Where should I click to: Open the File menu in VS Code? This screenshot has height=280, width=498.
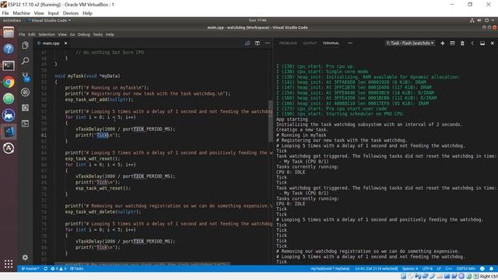tap(22, 34)
